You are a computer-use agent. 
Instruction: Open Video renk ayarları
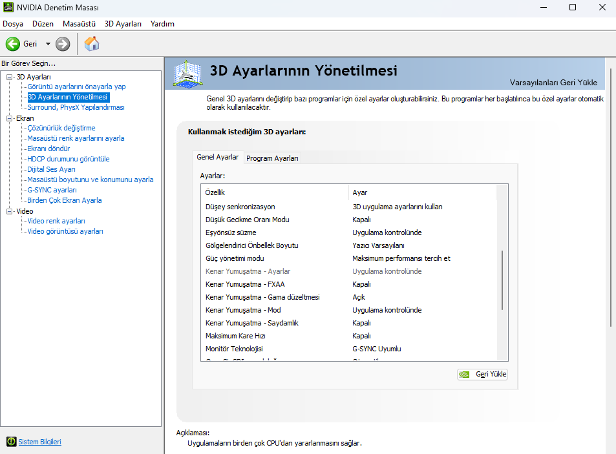[x=56, y=221]
